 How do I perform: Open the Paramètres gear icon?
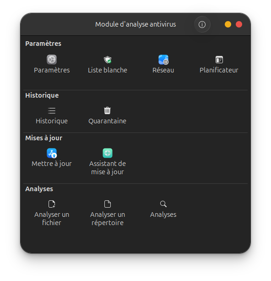(52, 60)
